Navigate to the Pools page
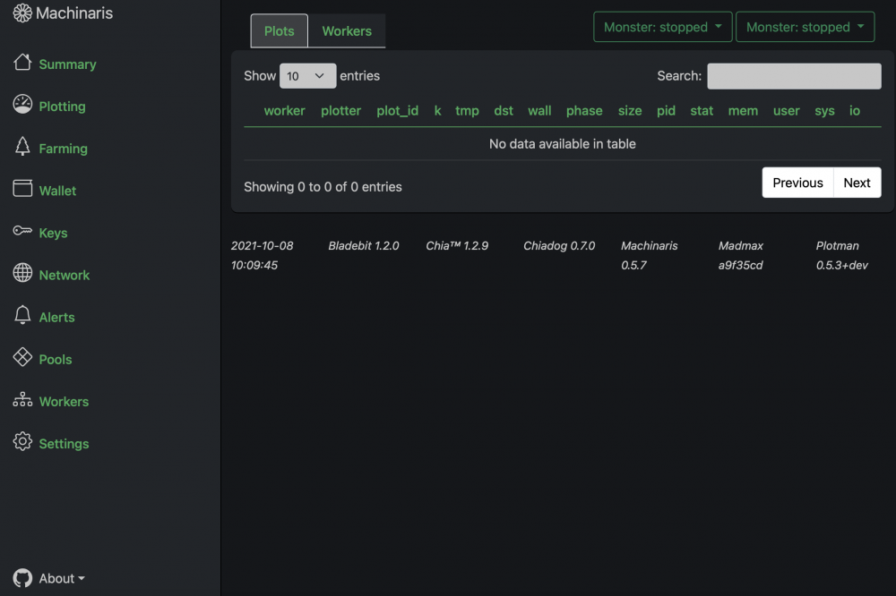 point(56,360)
